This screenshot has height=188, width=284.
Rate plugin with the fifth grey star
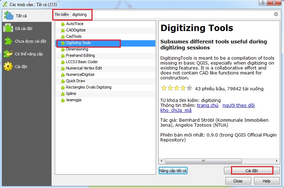189,88
